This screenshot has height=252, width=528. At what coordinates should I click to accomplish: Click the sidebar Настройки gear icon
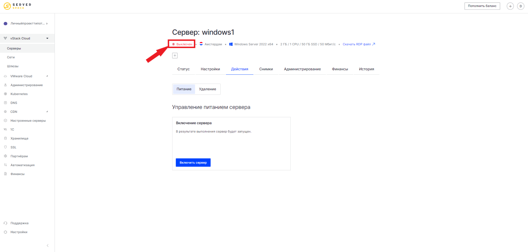(5, 232)
